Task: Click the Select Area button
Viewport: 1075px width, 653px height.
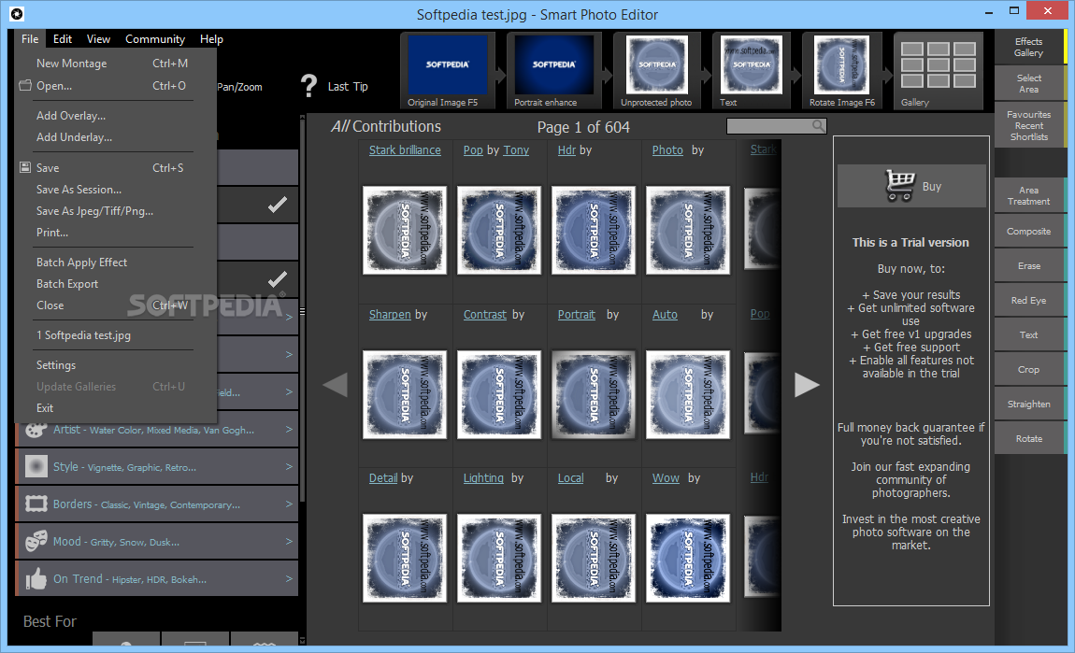Action: (1029, 83)
